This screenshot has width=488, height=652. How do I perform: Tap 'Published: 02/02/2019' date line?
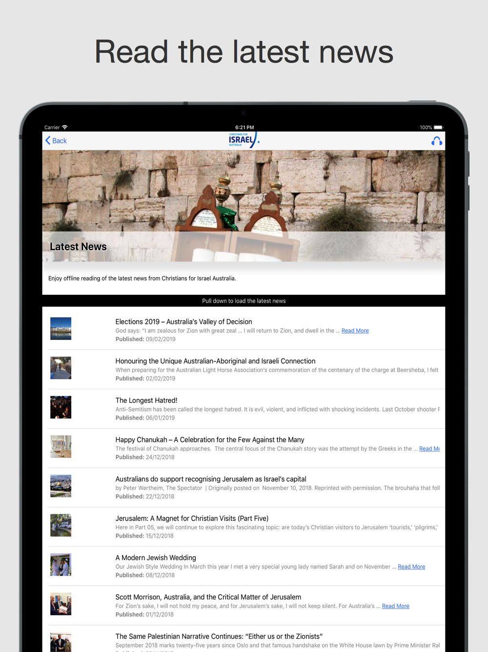(x=145, y=378)
